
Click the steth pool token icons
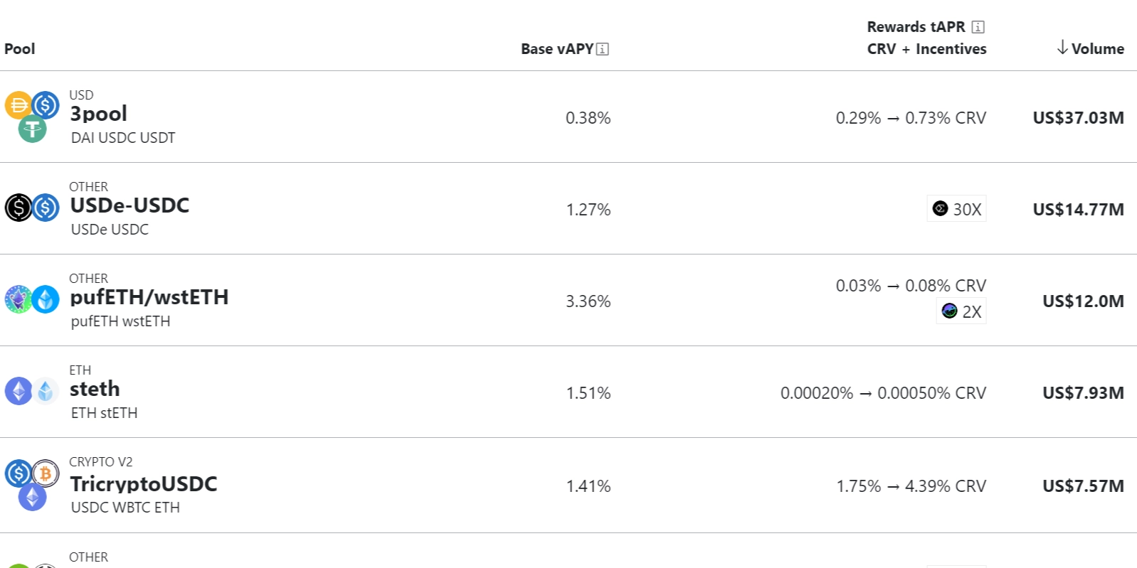32,391
